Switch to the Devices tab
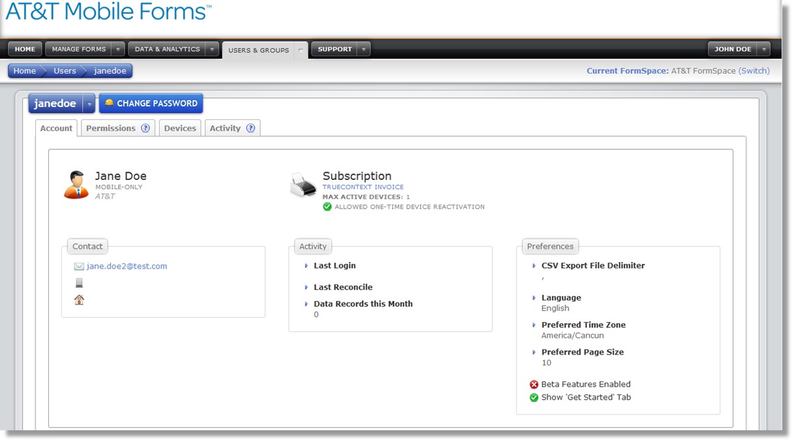This screenshot has width=794, height=442. pos(180,128)
